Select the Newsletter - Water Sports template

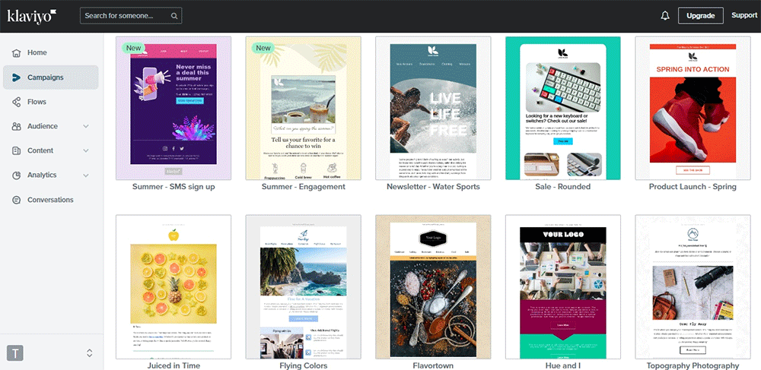coord(433,108)
